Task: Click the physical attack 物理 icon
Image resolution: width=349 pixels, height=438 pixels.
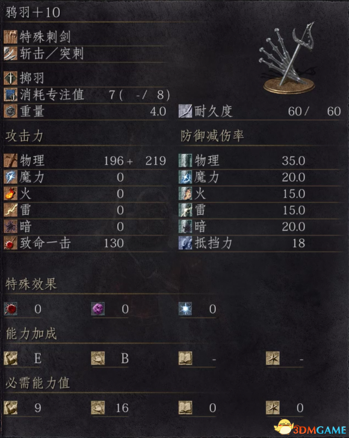Action: click(11, 160)
